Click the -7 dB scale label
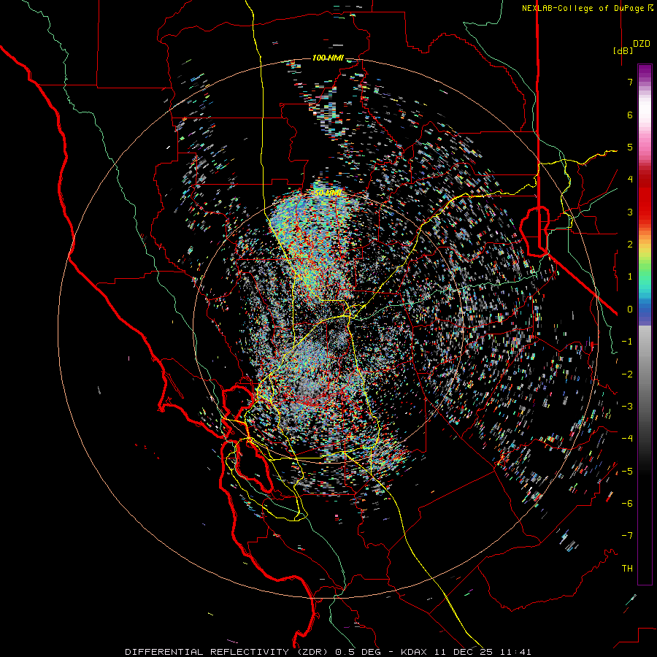Viewport: 657px width, 657px height. (627, 536)
